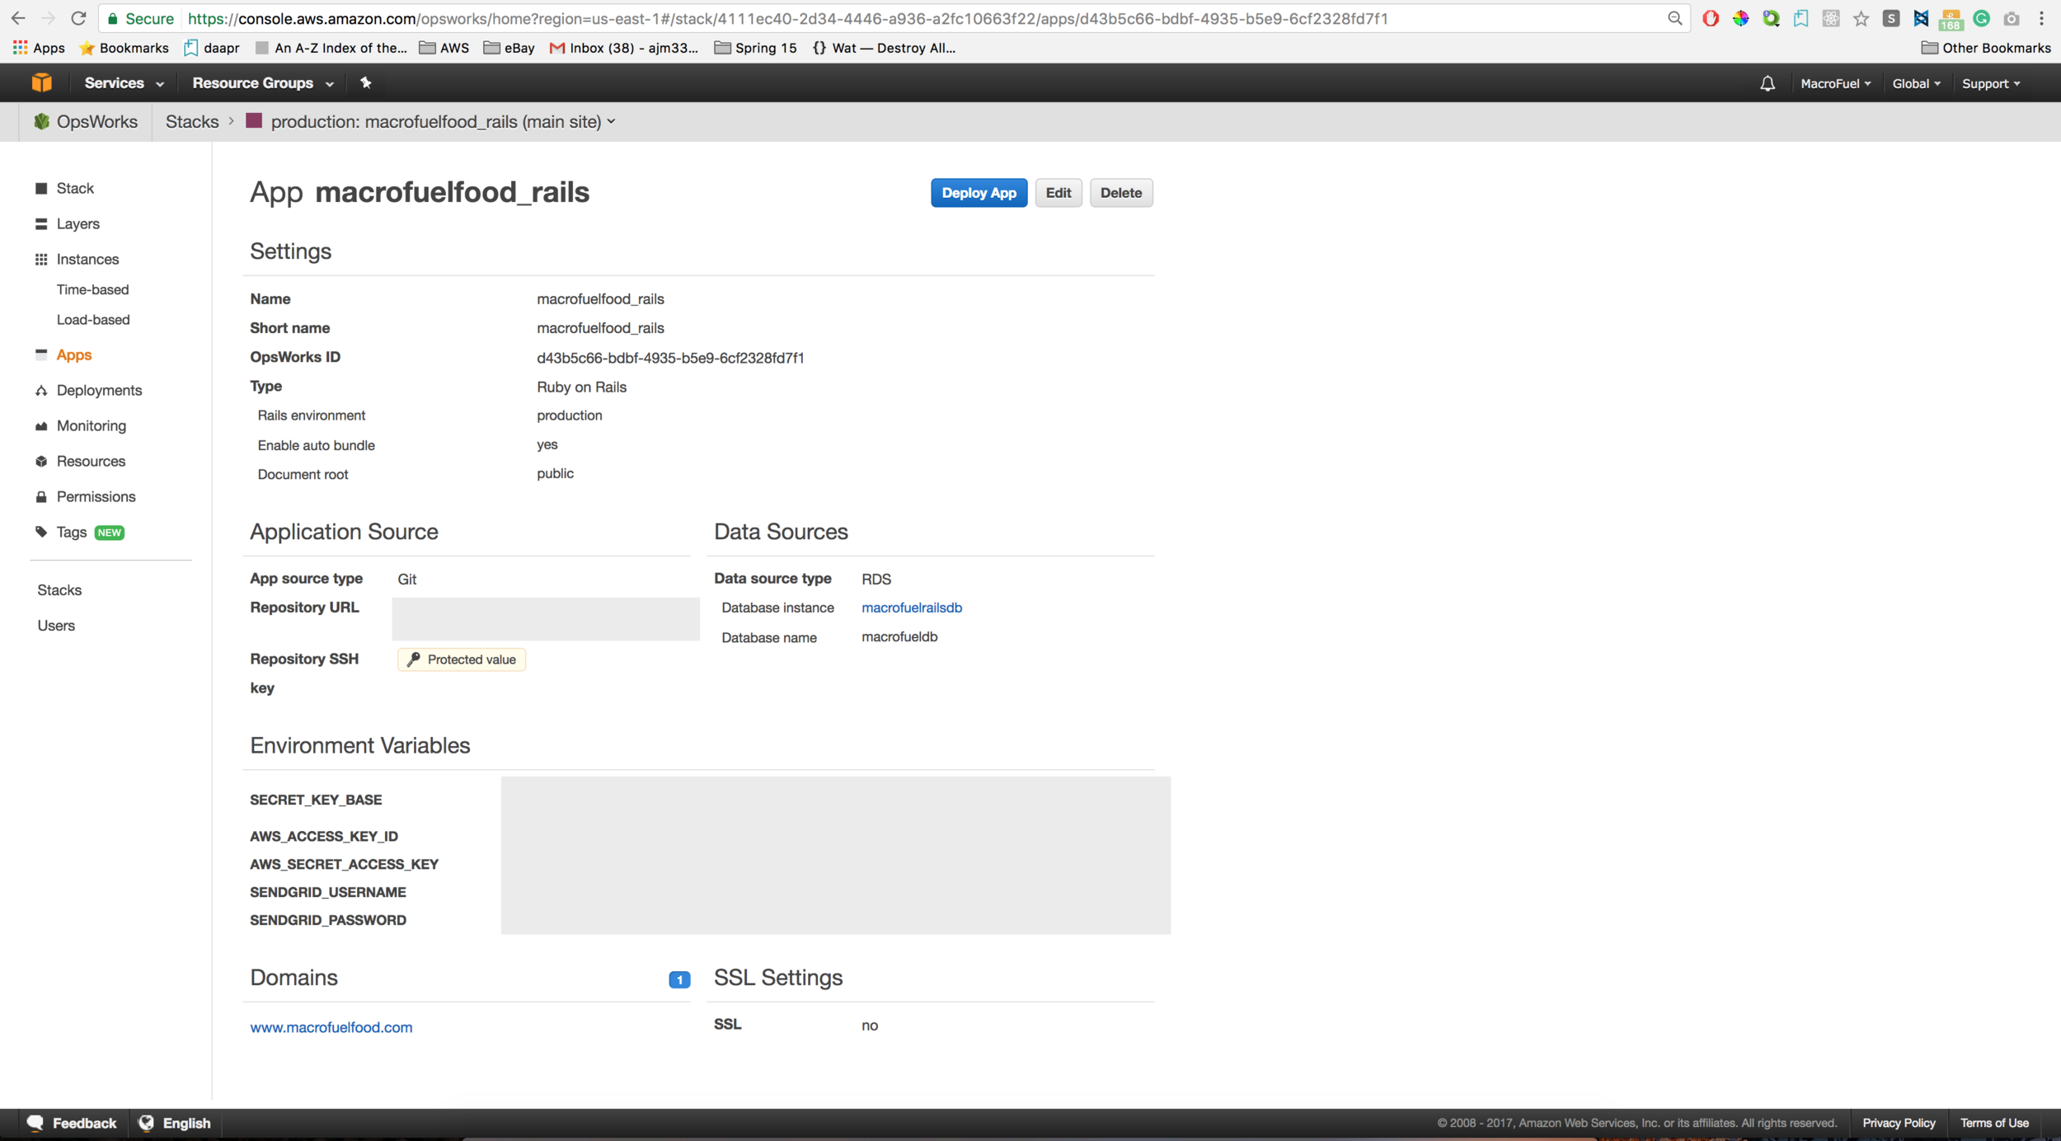The height and width of the screenshot is (1141, 2061).
Task: Click the Opera-like red extension icon
Action: 1711,18
